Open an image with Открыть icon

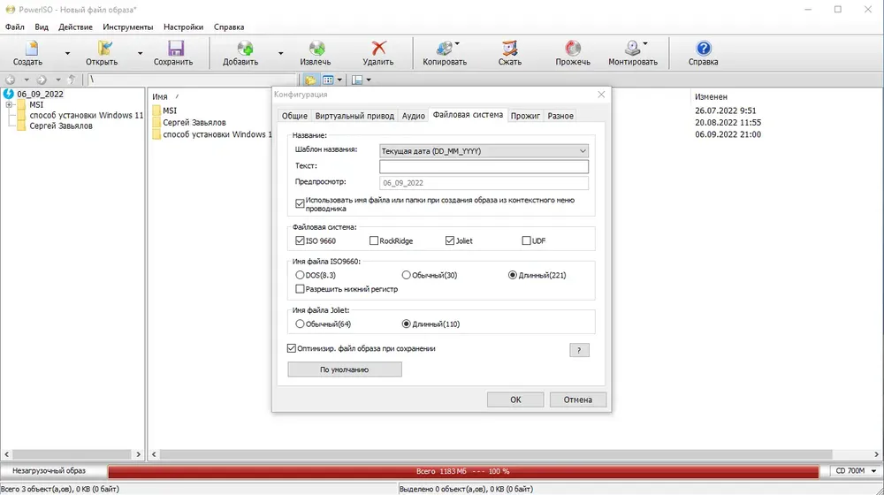pyautogui.click(x=104, y=49)
